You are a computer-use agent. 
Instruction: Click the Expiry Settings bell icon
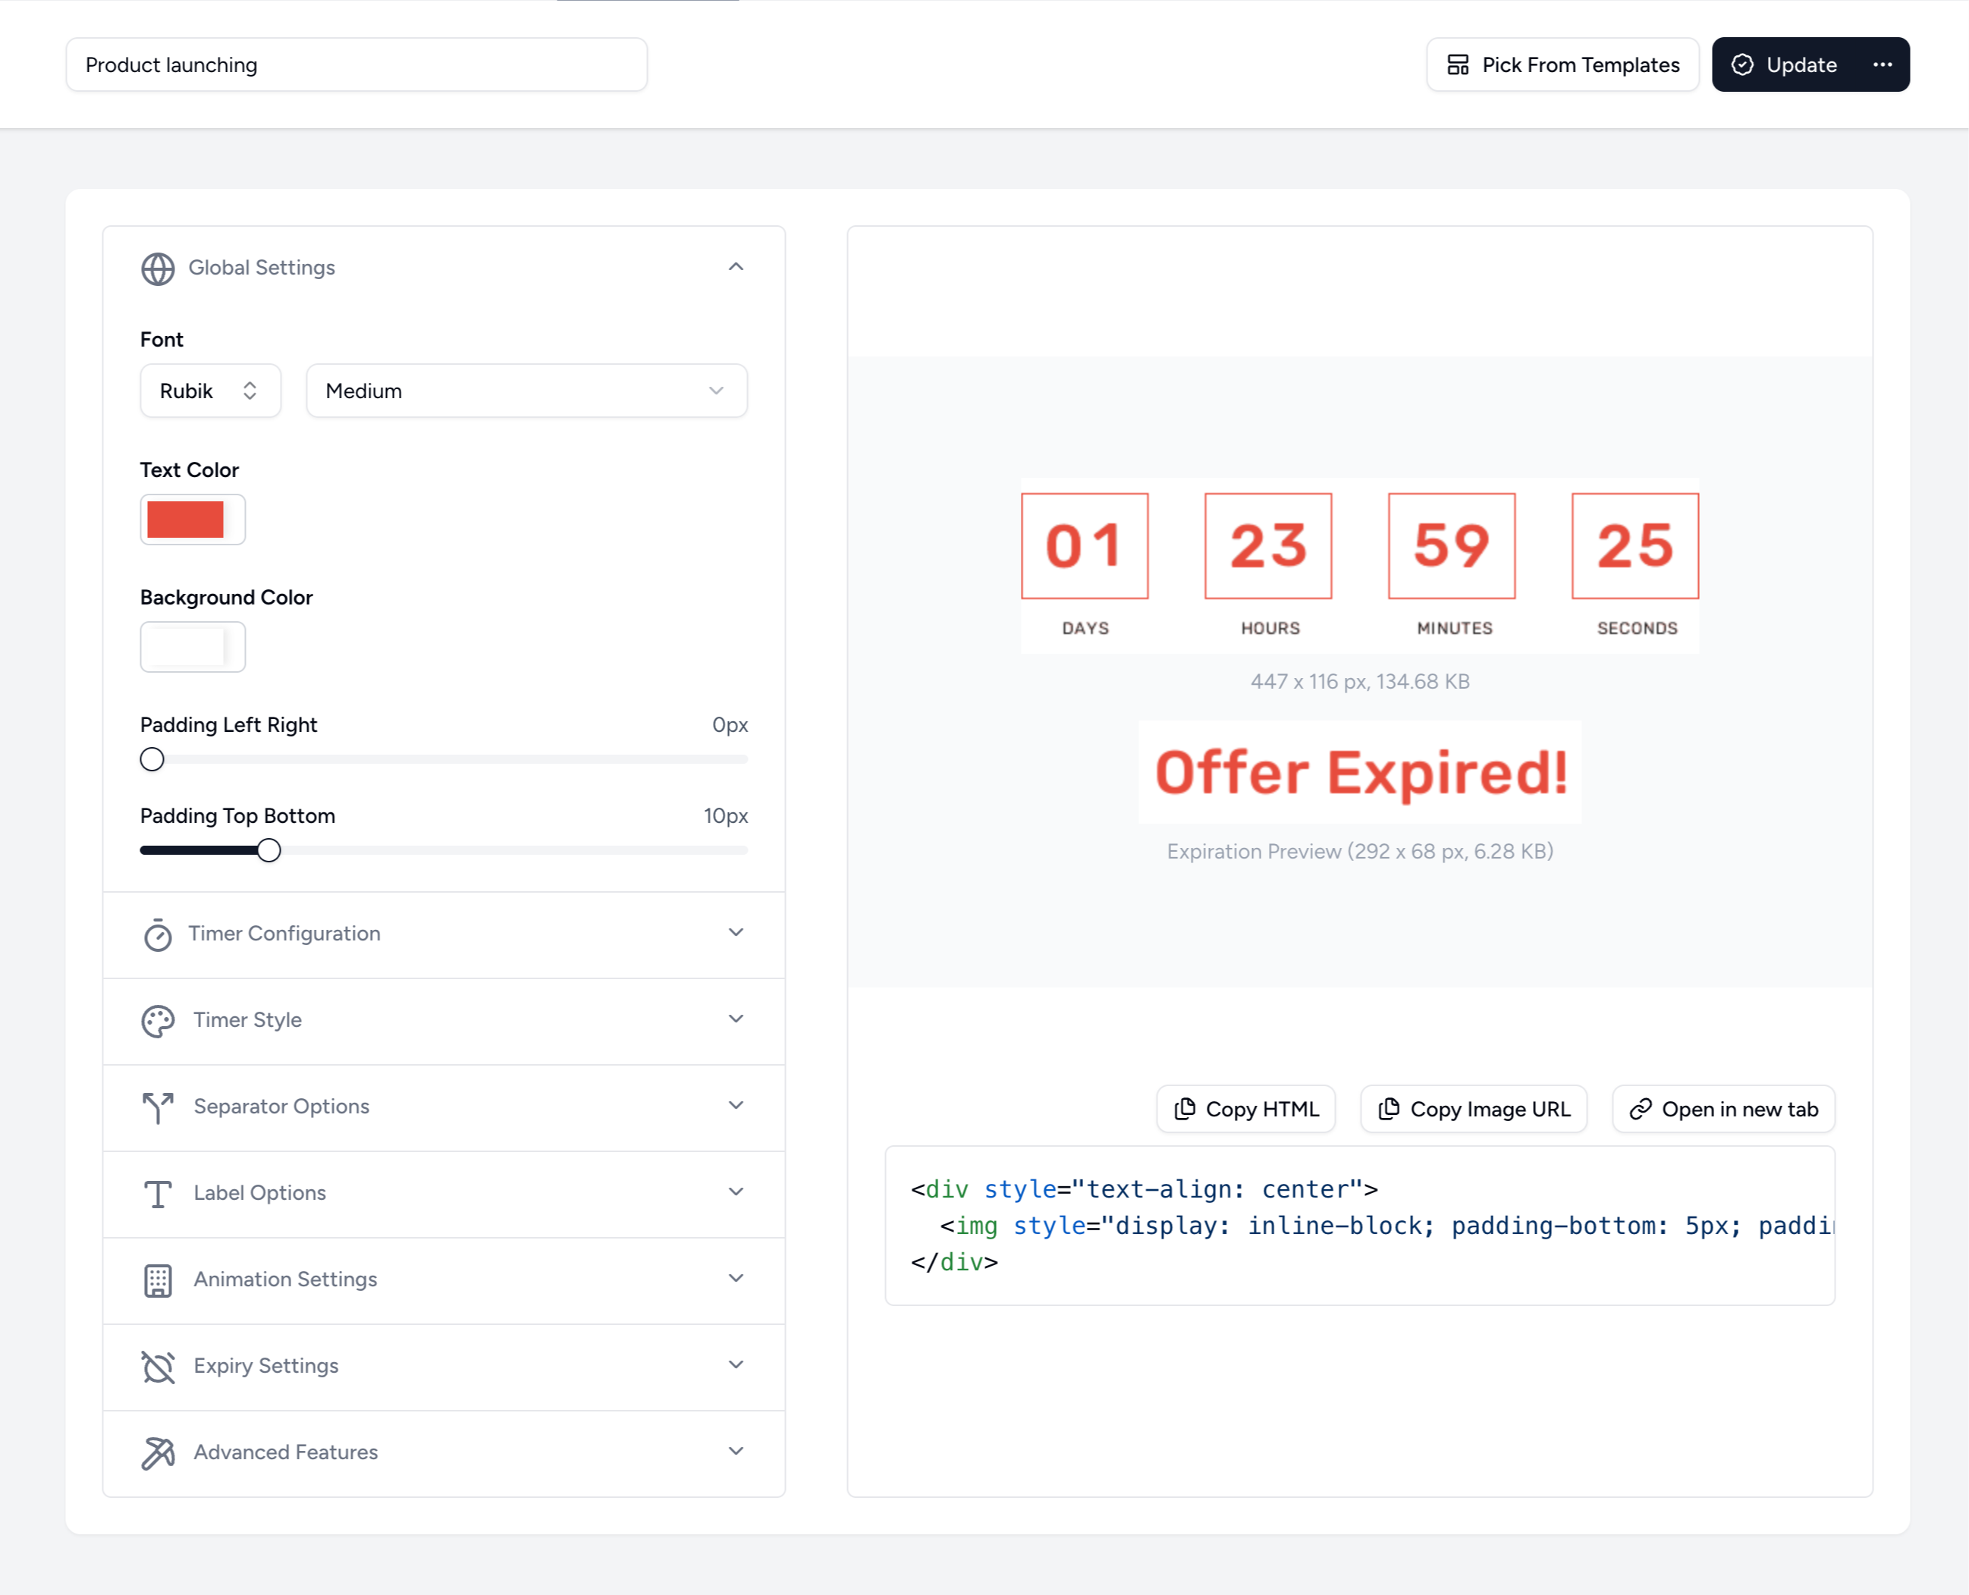point(158,1366)
